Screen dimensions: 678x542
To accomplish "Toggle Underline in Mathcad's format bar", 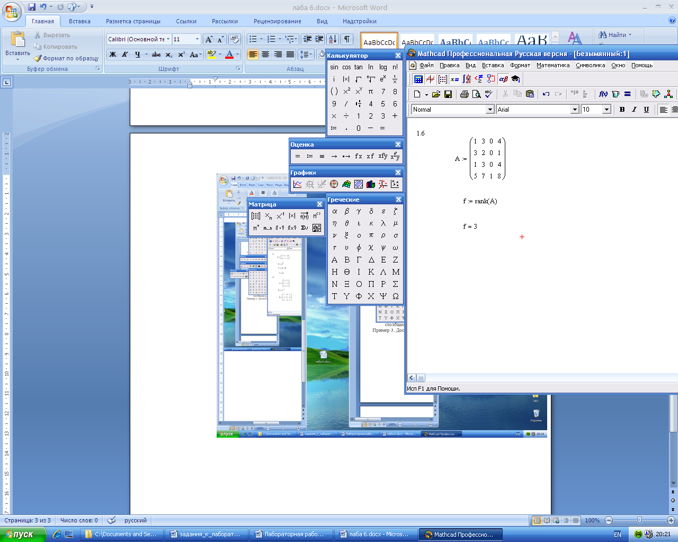I will click(646, 109).
